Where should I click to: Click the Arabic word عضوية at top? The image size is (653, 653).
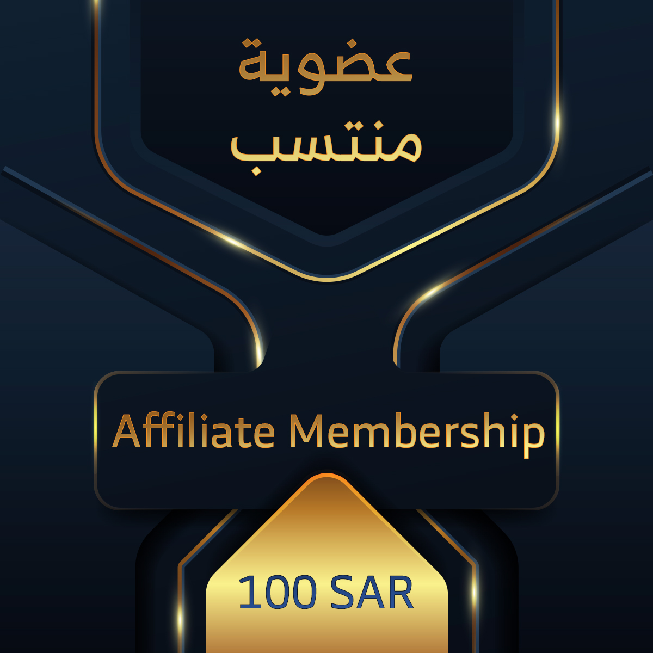(325, 66)
